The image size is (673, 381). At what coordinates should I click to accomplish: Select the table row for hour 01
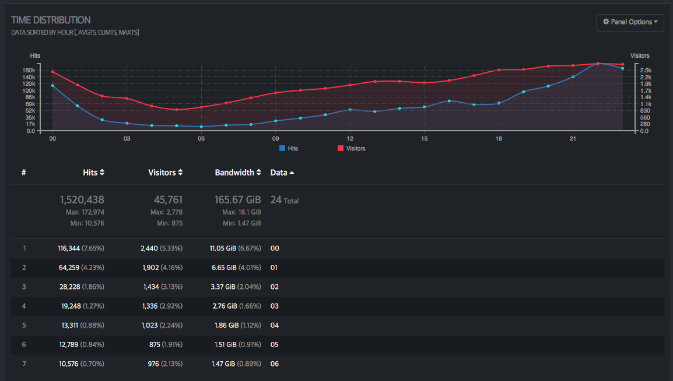(x=337, y=268)
